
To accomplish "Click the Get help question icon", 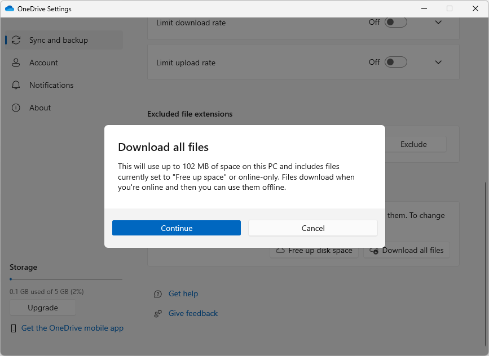I will click(158, 294).
